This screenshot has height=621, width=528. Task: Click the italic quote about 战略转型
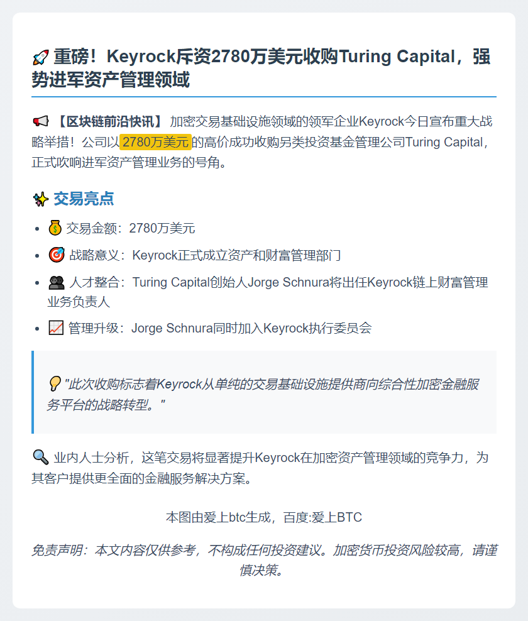(x=263, y=394)
